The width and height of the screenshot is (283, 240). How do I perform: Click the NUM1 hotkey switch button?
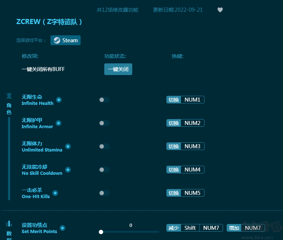185,100
